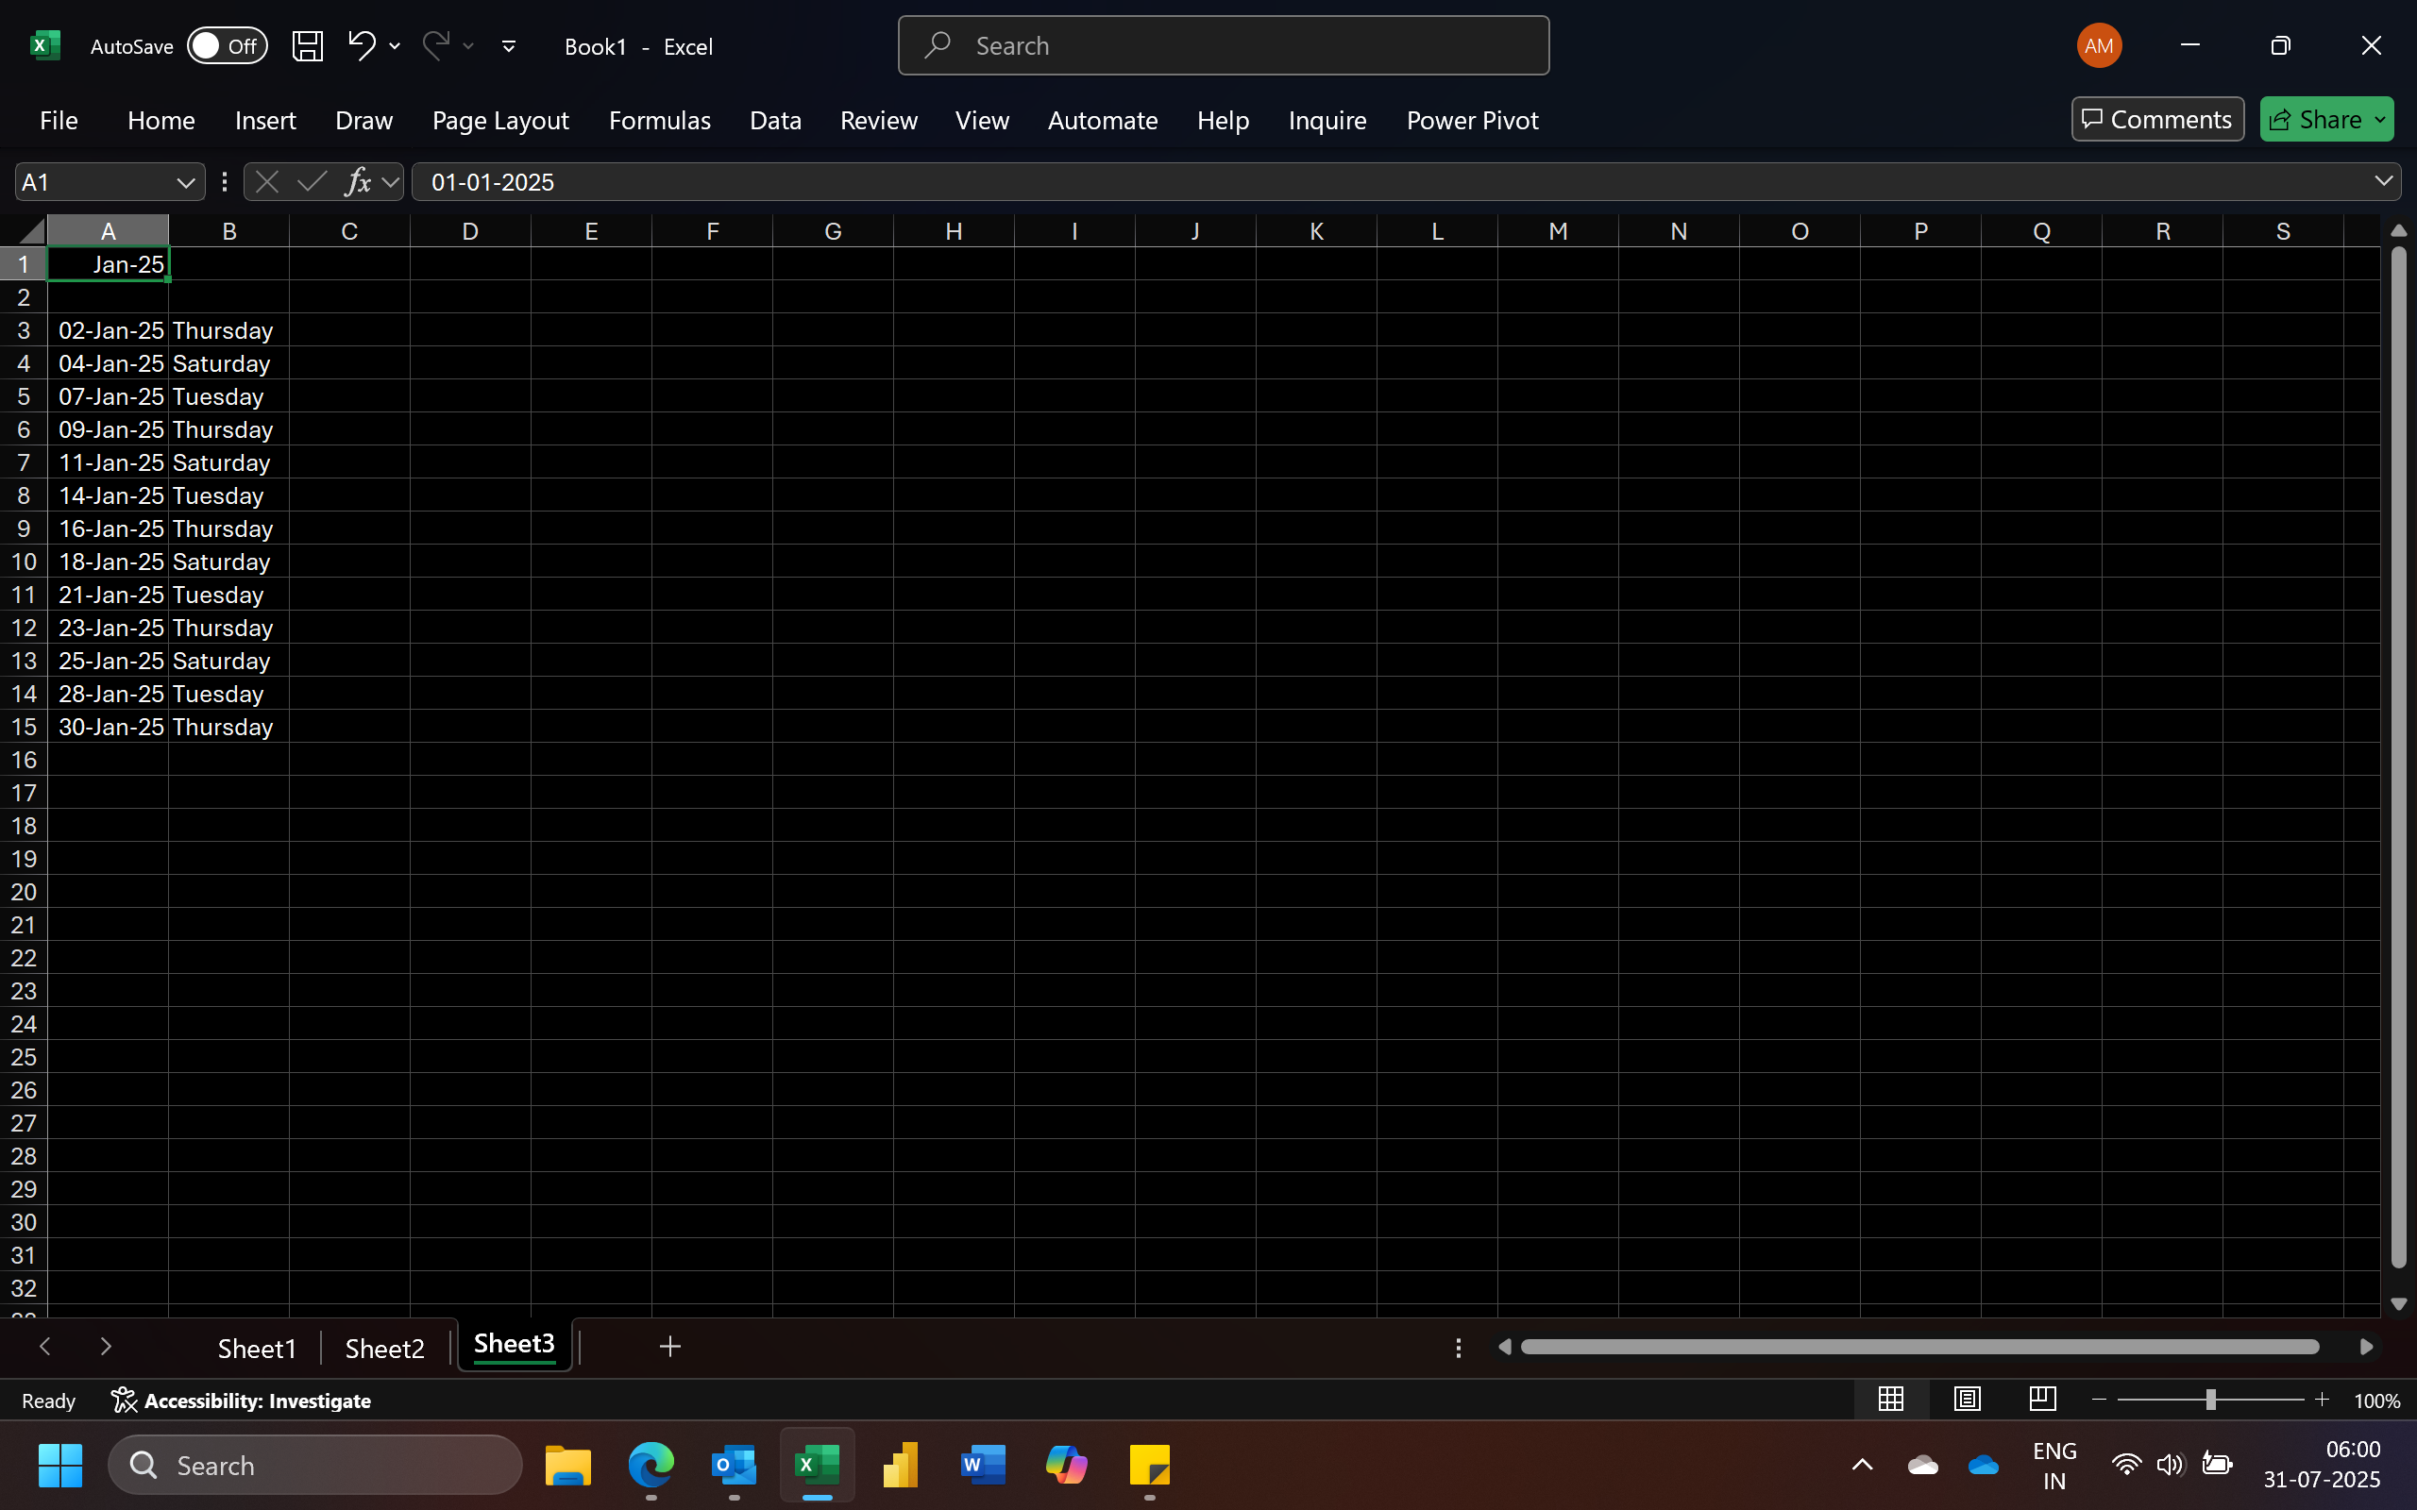Select cell with 02-Jan-25
2417x1510 pixels.
point(108,330)
